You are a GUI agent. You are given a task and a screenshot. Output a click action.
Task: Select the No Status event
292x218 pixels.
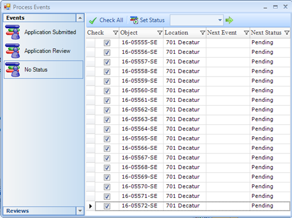(44, 70)
